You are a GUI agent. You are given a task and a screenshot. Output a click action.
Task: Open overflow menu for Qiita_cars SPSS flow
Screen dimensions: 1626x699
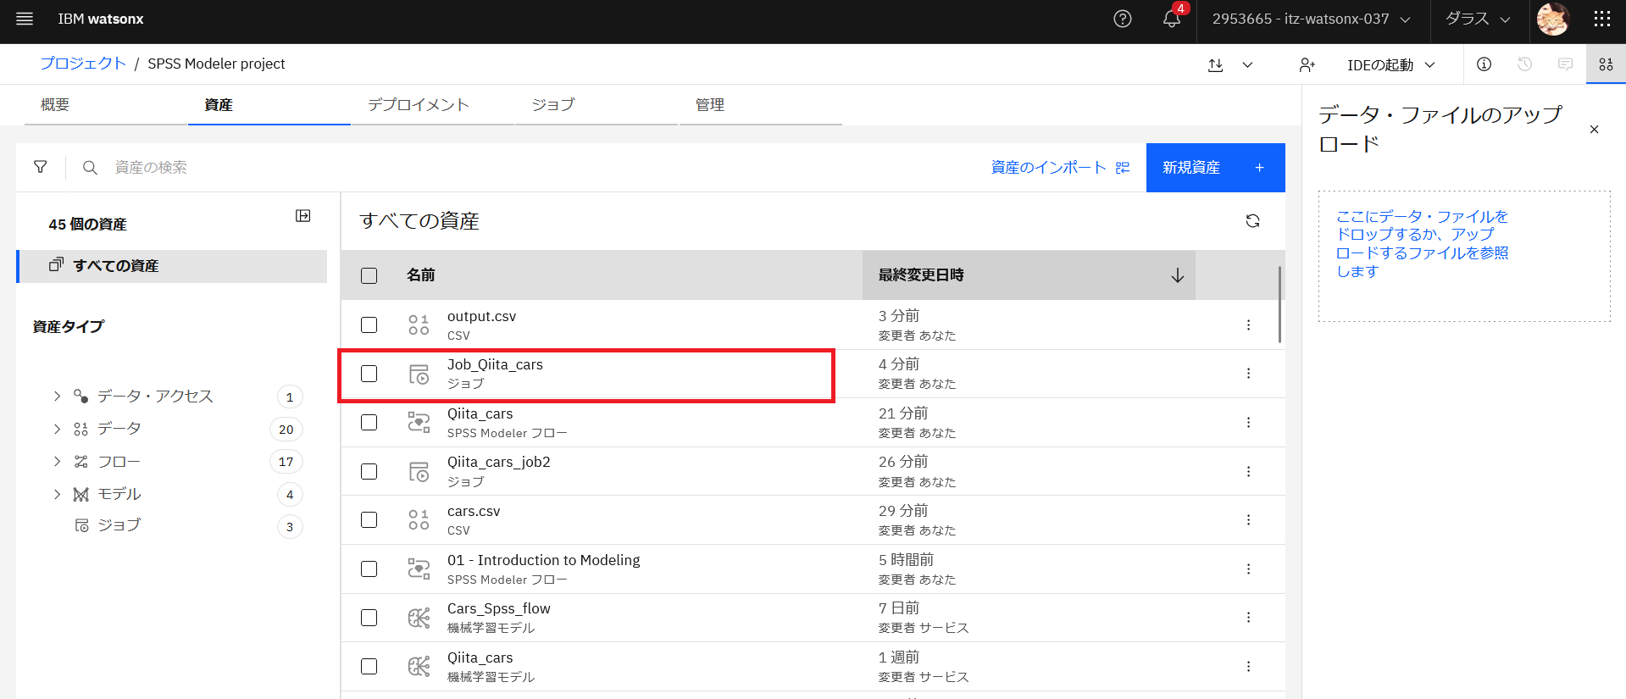1248,422
